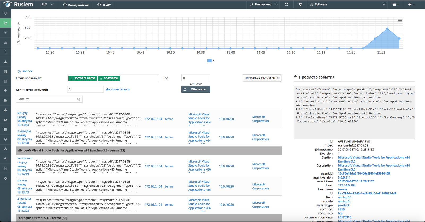Click the software.installdate value 20170315
The image size is (425, 222).
345,217
